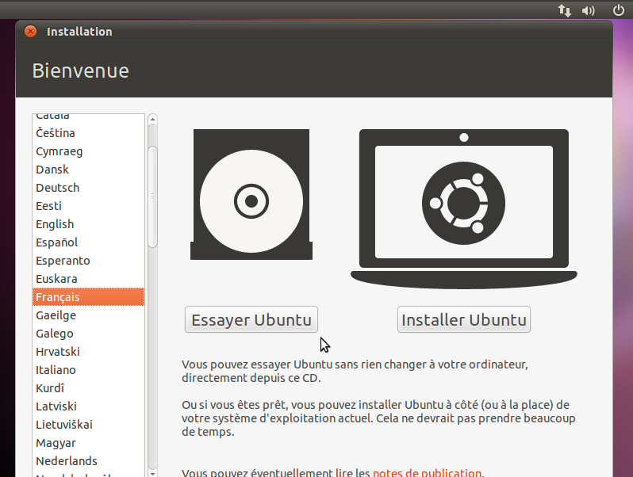Click the language list scroll-up arrow
Viewport: 633px width, 477px height.
[152, 120]
